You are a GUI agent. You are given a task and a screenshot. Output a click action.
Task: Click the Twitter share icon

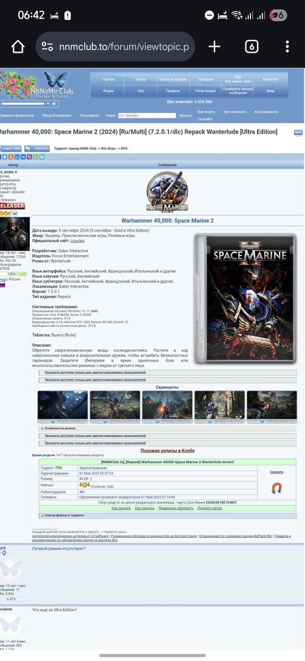(5, 157)
